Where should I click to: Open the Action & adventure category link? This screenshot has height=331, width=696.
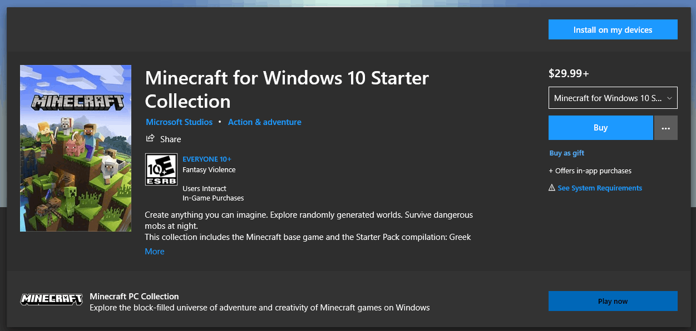(265, 122)
